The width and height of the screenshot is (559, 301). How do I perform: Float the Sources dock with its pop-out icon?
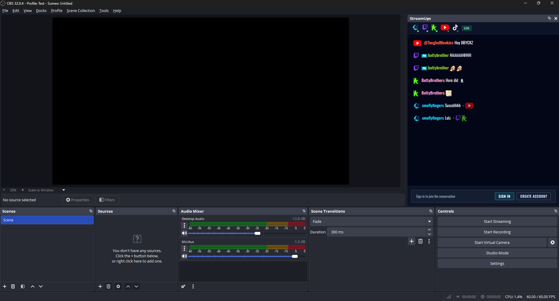[174, 211]
